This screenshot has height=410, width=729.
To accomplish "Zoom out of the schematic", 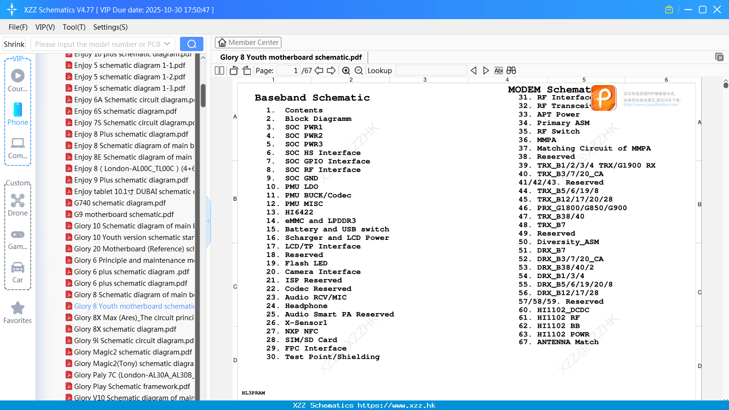I will click(359, 71).
